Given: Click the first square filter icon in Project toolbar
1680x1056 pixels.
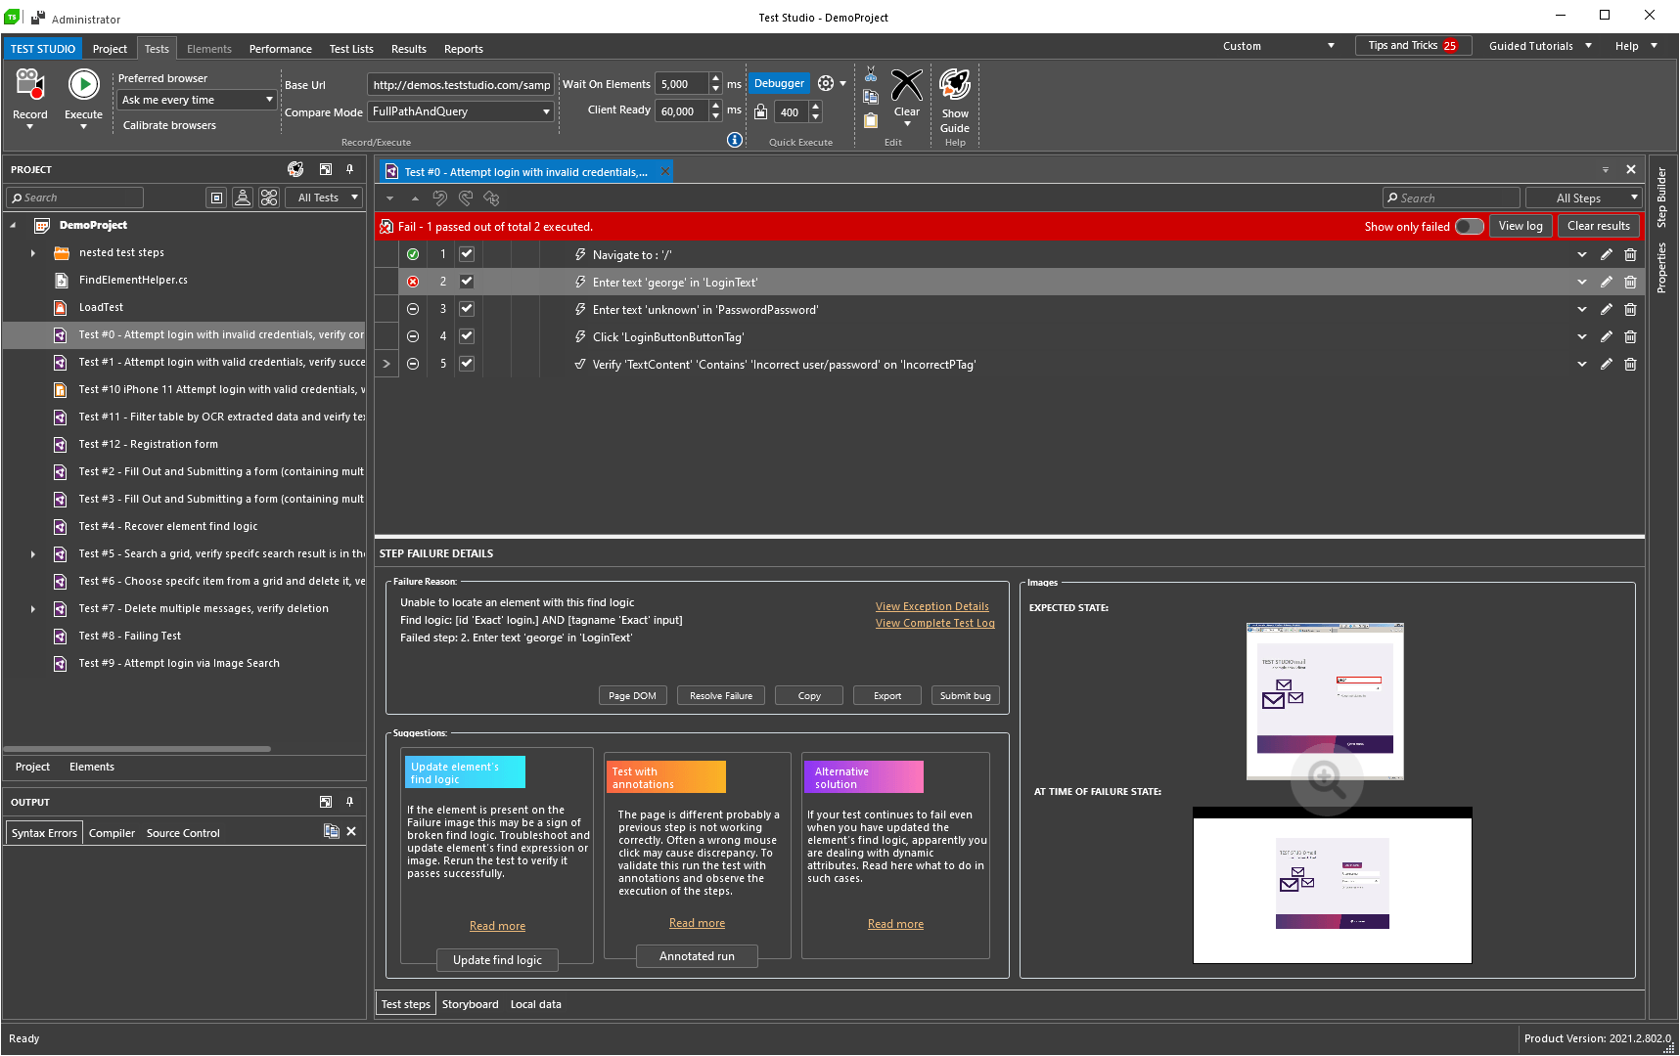Looking at the screenshot, I should point(217,198).
